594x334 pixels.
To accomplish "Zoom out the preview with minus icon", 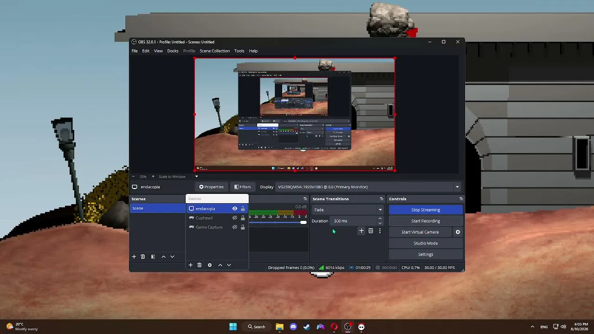I will point(133,177).
